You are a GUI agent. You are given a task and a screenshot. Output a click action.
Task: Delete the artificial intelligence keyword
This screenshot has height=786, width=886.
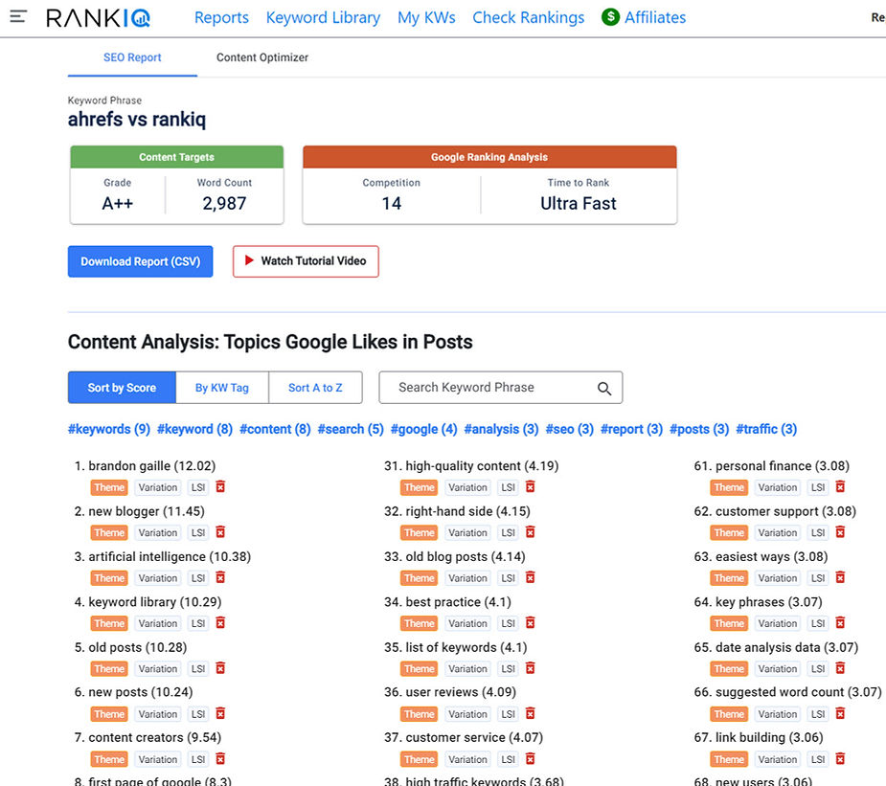click(220, 577)
